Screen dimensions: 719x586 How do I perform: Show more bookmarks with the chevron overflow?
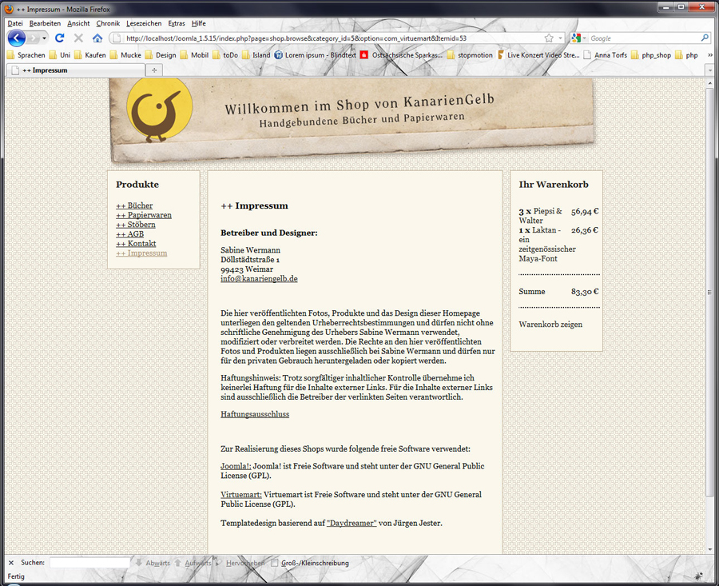pos(709,55)
